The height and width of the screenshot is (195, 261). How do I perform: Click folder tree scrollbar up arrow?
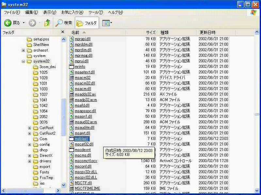click(64, 39)
